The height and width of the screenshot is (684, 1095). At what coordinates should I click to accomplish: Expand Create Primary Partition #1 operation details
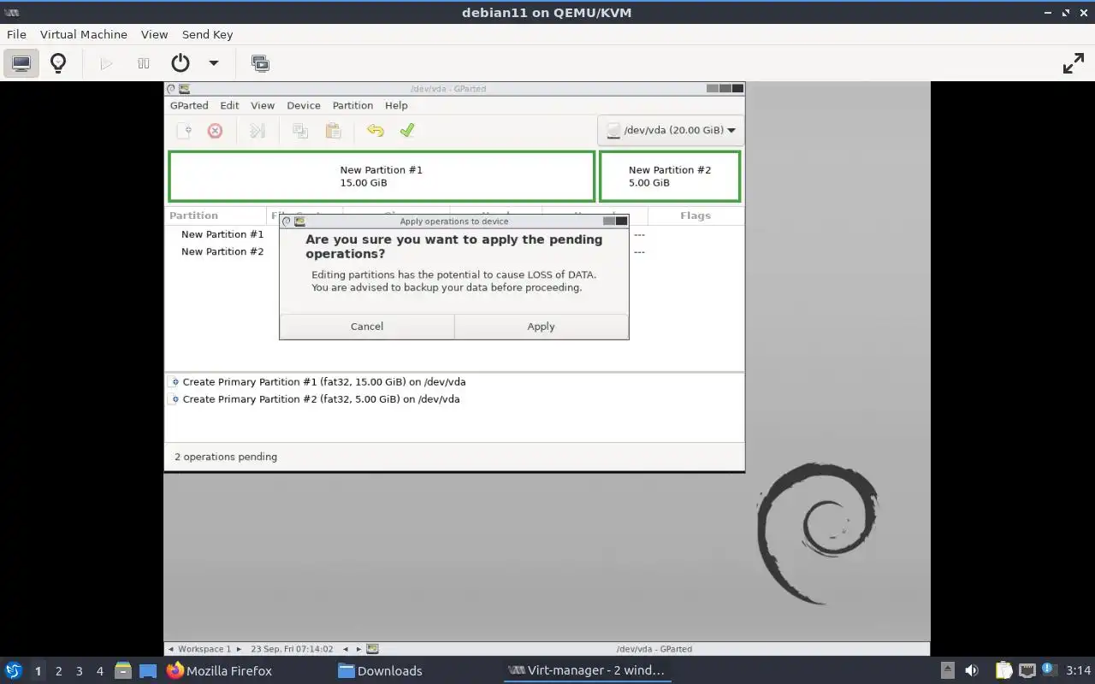click(x=175, y=382)
